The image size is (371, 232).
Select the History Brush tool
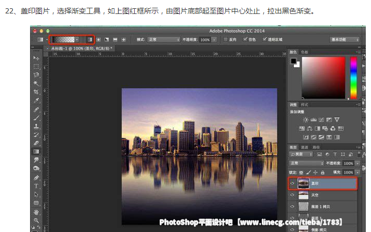click(x=36, y=135)
